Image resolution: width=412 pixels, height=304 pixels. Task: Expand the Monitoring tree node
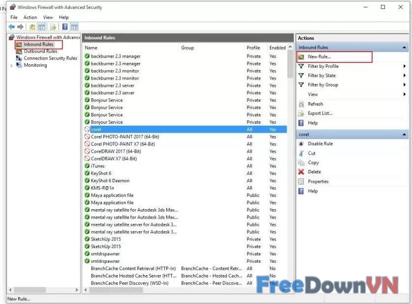point(11,65)
